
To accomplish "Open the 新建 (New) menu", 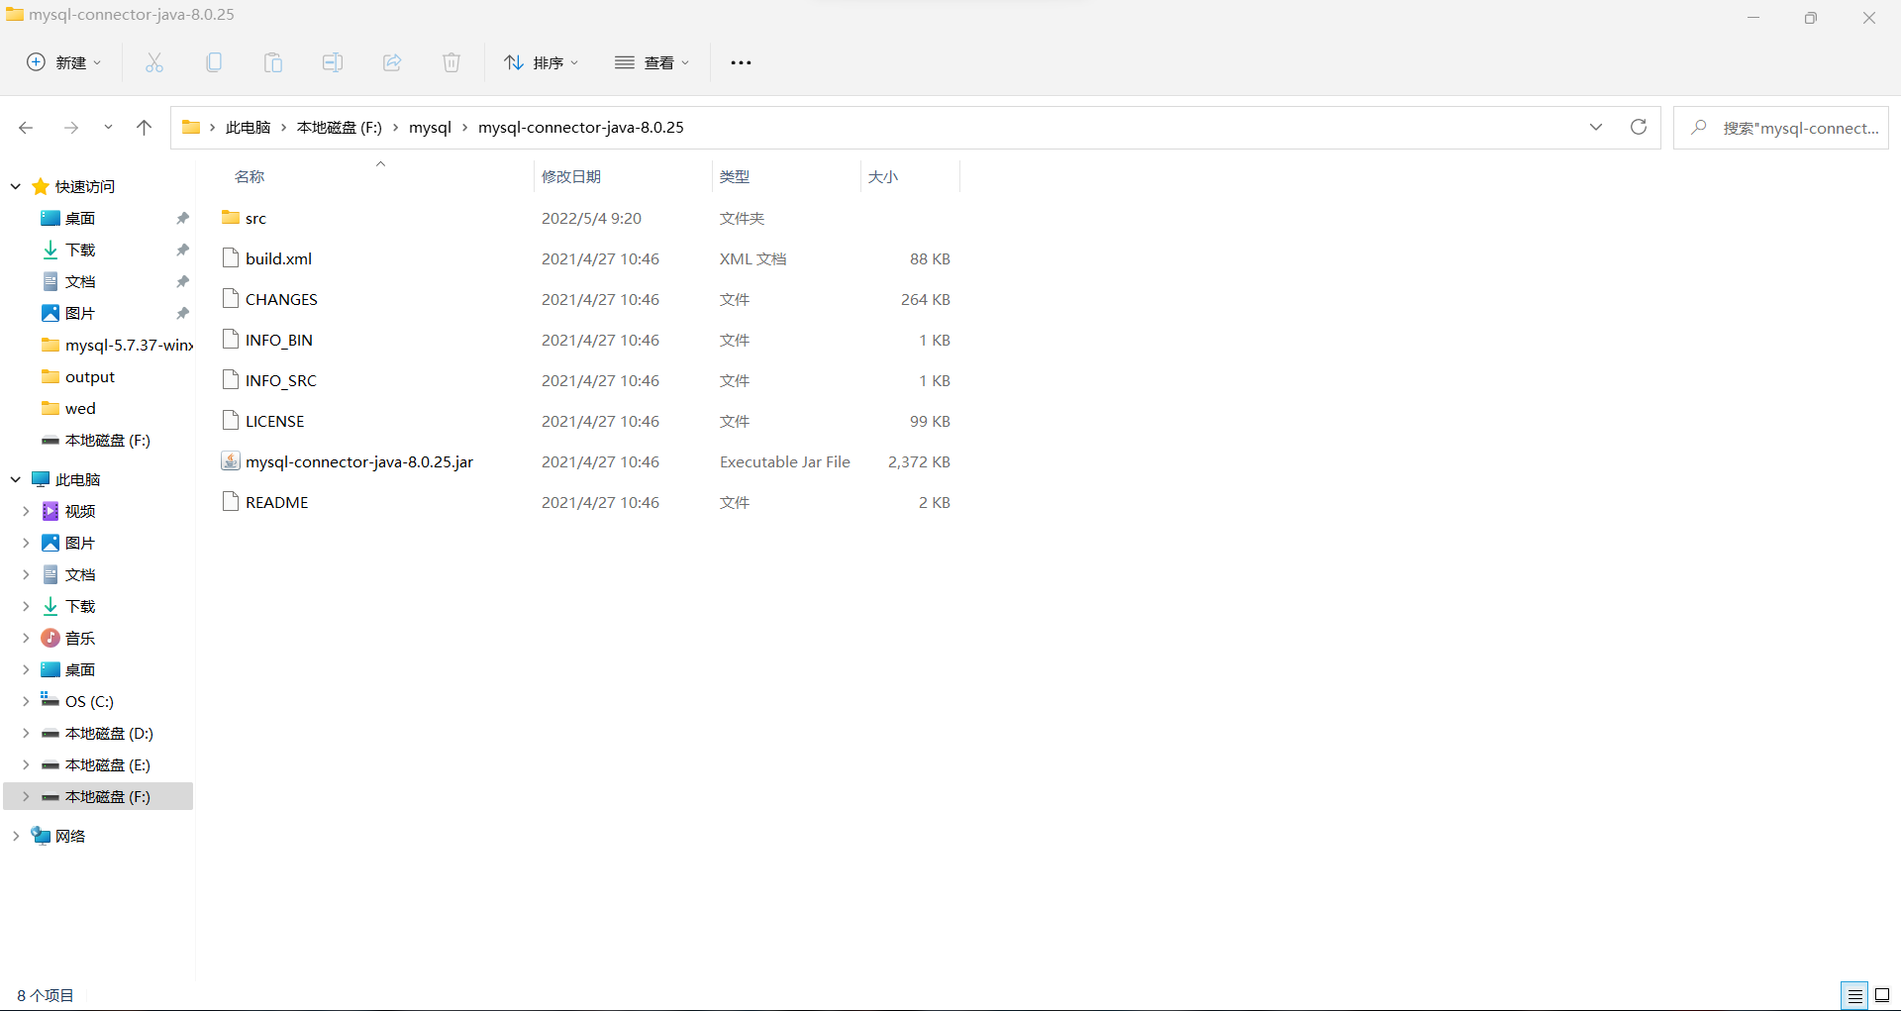I will click(64, 62).
